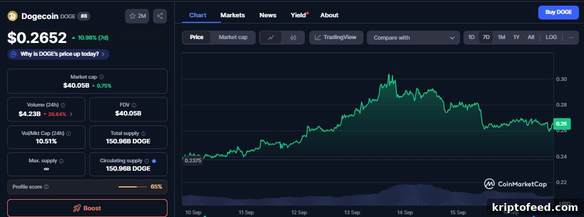
Task: Click the 10.98% (7d) change text
Action: tap(93, 38)
